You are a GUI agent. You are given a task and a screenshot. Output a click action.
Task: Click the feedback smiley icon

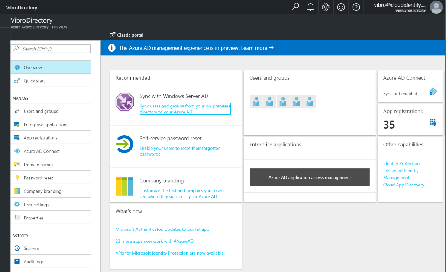tap(341, 7)
